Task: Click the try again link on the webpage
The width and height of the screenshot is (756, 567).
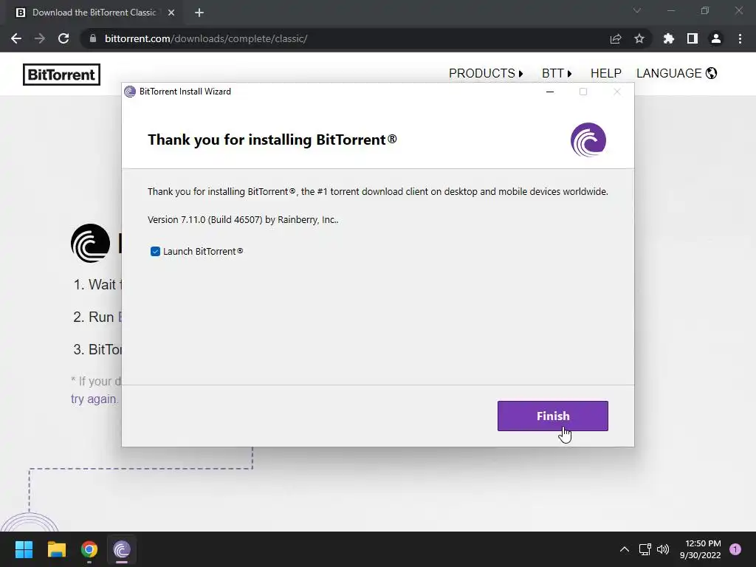Action: [94, 399]
